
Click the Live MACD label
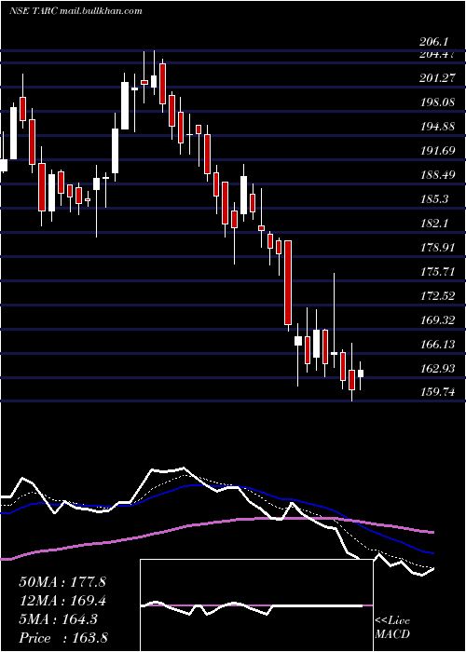click(x=392, y=628)
